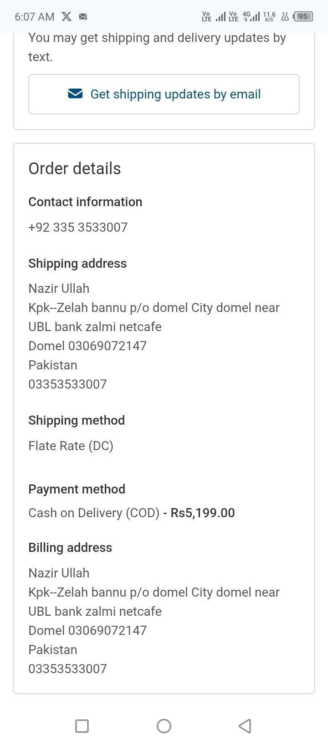Select the Cash on Delivery (COD) payment text
This screenshot has height=748, width=328.
pyautogui.click(x=94, y=513)
